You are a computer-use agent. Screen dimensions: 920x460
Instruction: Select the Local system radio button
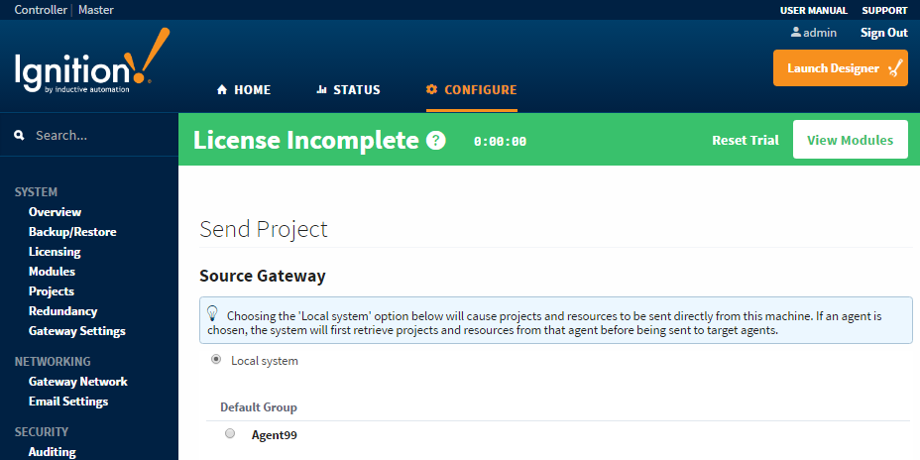pos(216,360)
